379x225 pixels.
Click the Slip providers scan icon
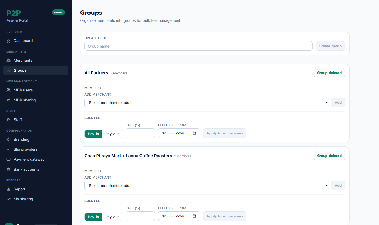pyautogui.click(x=8, y=149)
